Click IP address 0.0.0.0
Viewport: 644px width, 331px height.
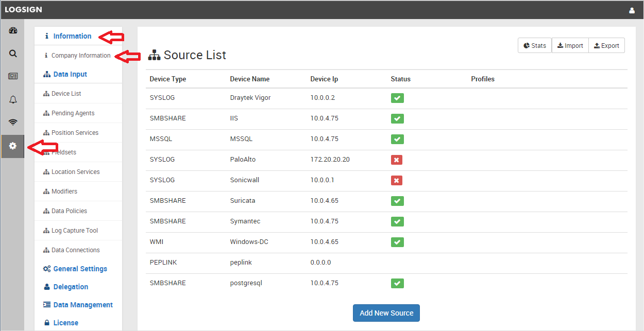[x=320, y=263]
